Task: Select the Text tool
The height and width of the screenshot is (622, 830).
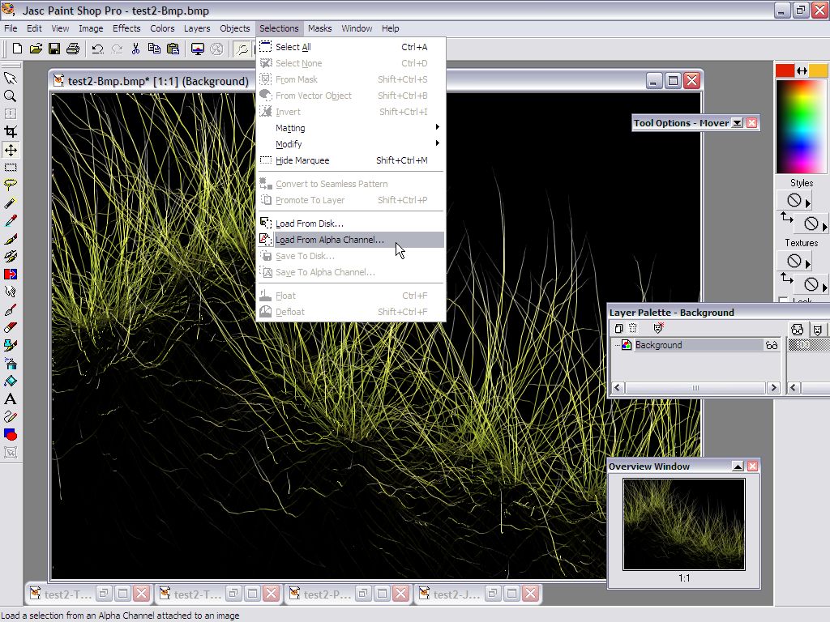Action: pos(11,398)
